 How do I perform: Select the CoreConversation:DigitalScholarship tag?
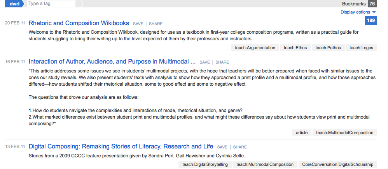point(337,164)
